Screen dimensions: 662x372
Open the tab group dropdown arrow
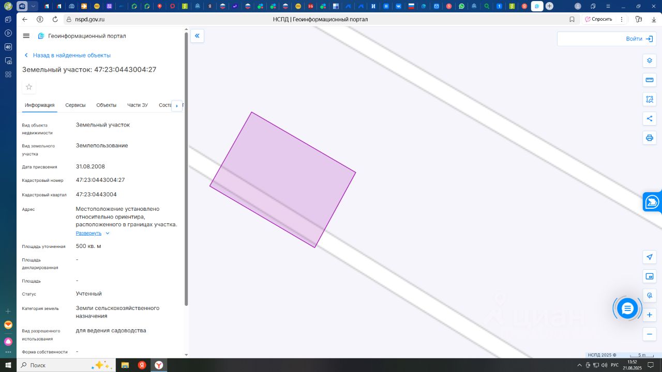coord(34,6)
